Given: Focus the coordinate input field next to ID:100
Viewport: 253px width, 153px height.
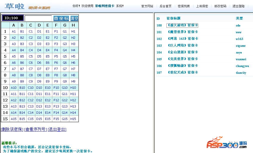Looking at the screenshot, I should pos(38,18).
